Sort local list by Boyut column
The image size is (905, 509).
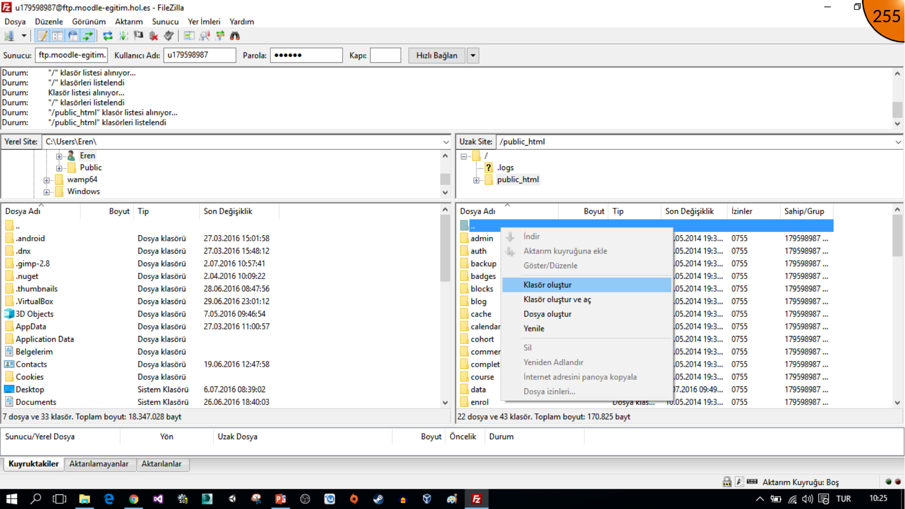[x=107, y=211]
